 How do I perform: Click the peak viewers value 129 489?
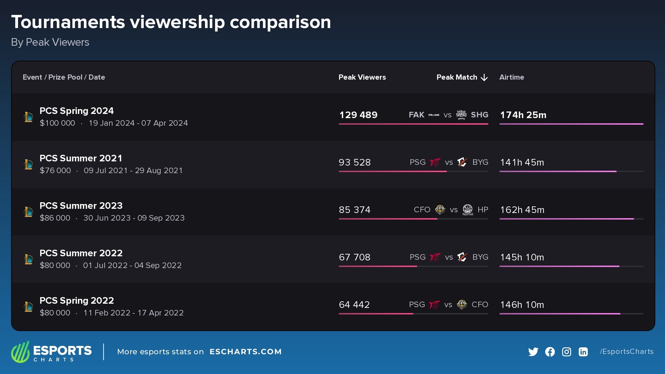click(x=358, y=115)
